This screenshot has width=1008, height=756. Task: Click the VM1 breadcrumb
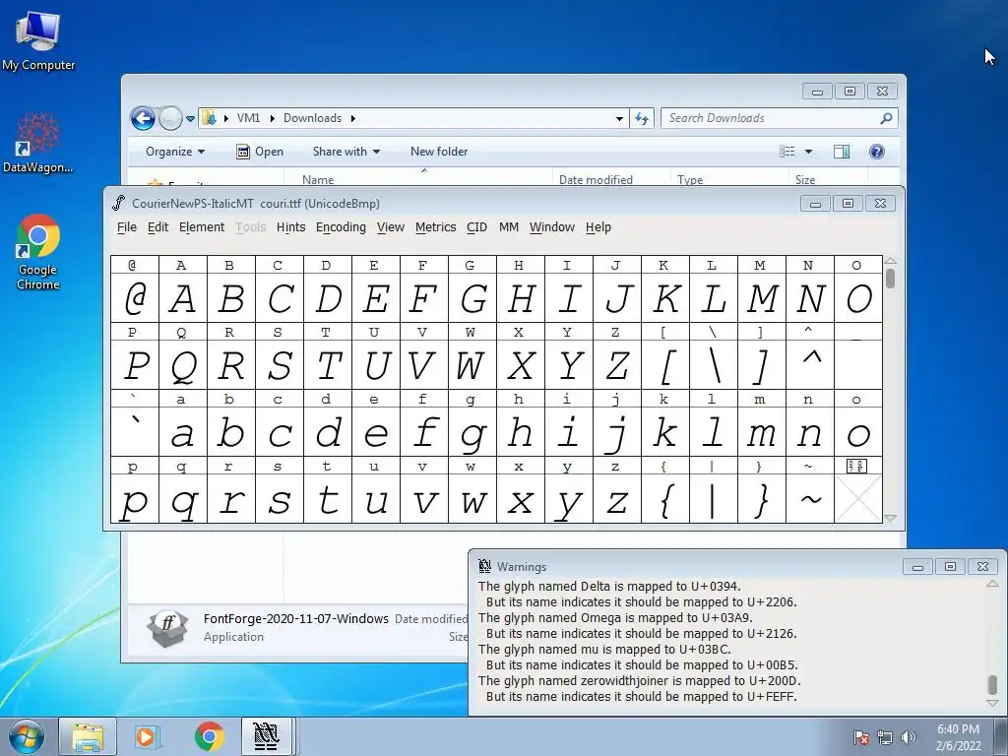pyautogui.click(x=248, y=118)
